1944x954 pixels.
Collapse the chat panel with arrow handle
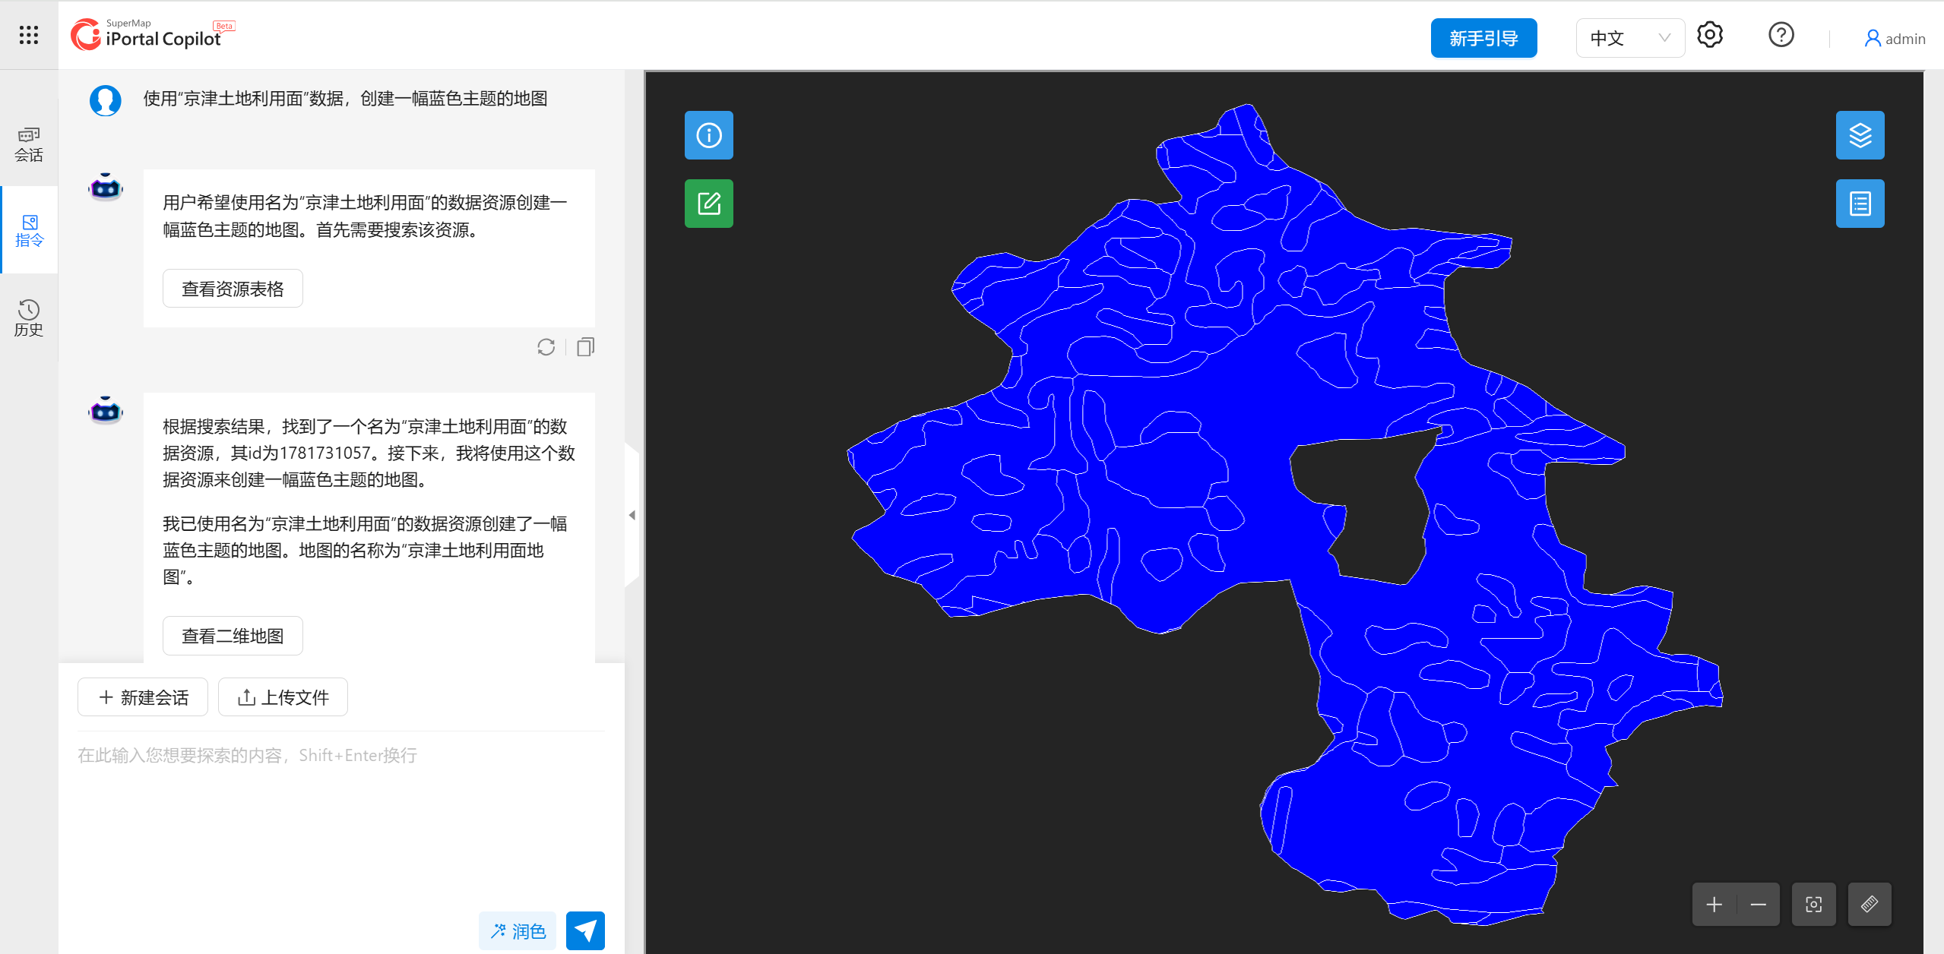point(632,515)
